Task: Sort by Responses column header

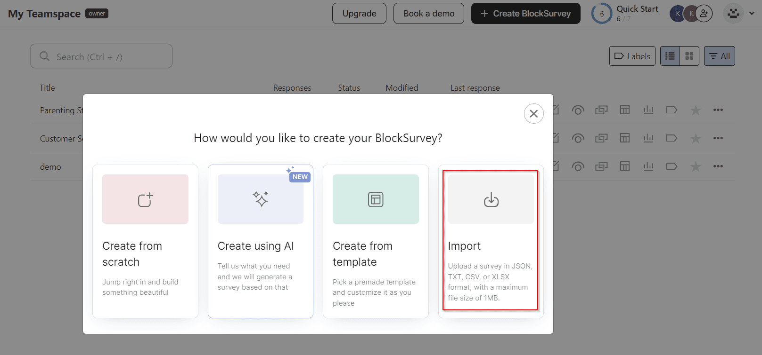Action: click(x=292, y=88)
